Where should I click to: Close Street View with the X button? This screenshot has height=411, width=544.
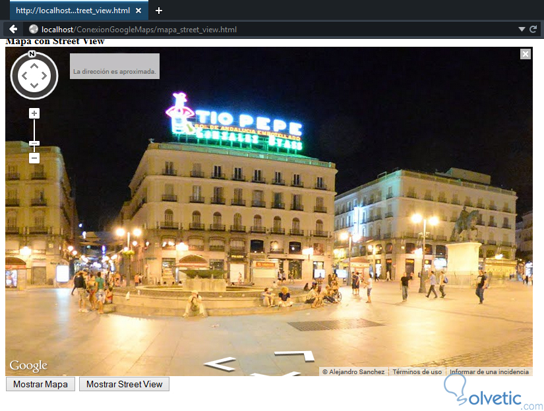pyautogui.click(x=526, y=54)
